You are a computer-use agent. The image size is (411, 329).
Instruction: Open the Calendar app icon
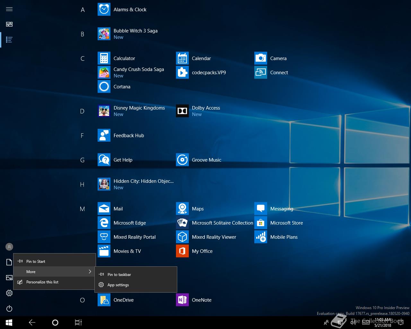click(x=182, y=58)
